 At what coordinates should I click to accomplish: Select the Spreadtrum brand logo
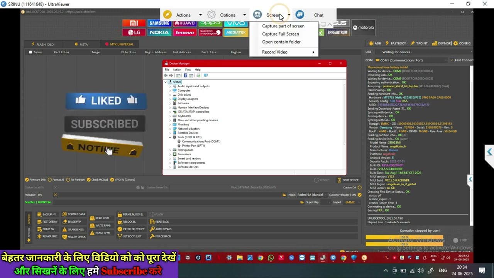click(337, 32)
